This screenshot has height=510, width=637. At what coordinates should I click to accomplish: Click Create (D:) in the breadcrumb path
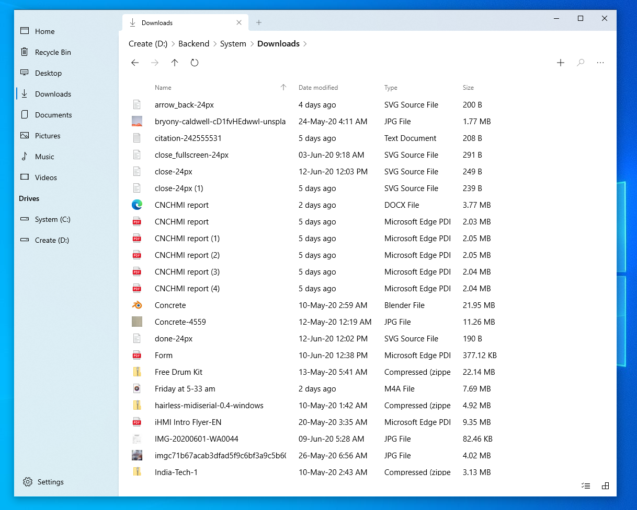148,44
